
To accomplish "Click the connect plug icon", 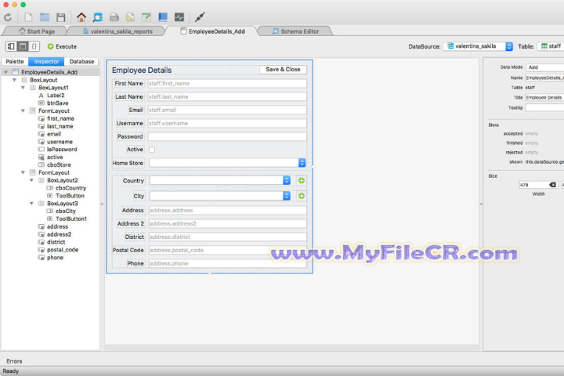I will coord(200,17).
